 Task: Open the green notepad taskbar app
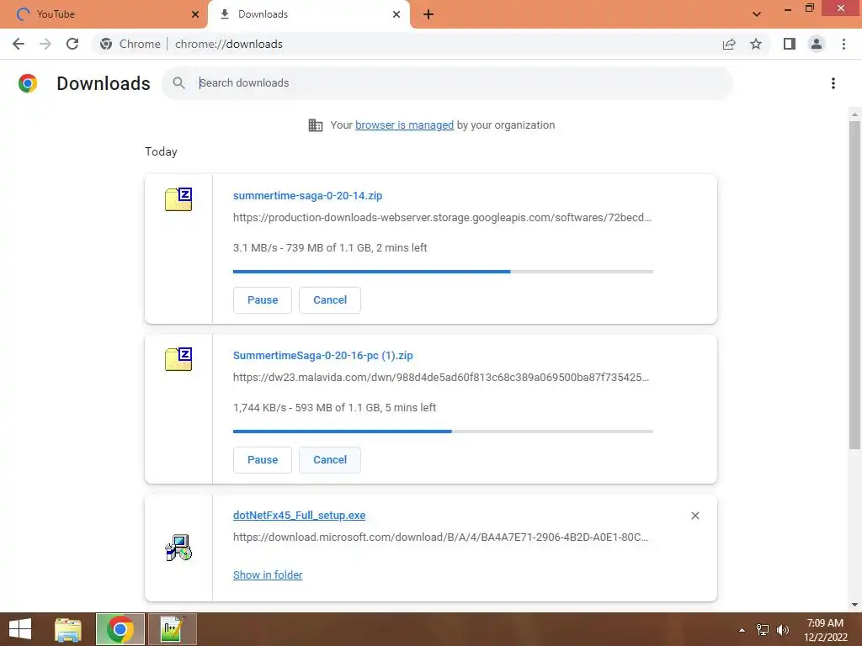coord(172,629)
